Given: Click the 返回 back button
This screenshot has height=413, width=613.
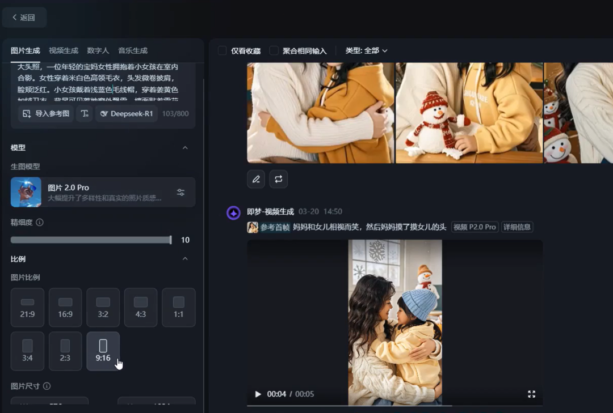Looking at the screenshot, I should [24, 17].
